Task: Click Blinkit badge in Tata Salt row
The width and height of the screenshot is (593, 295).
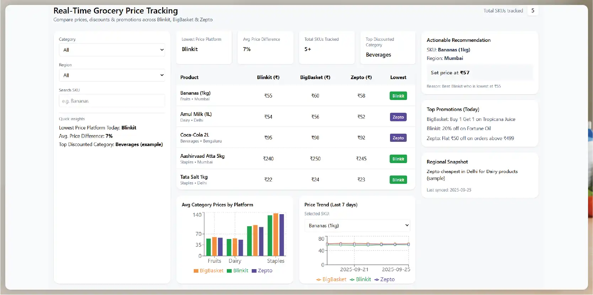Action: tap(398, 180)
